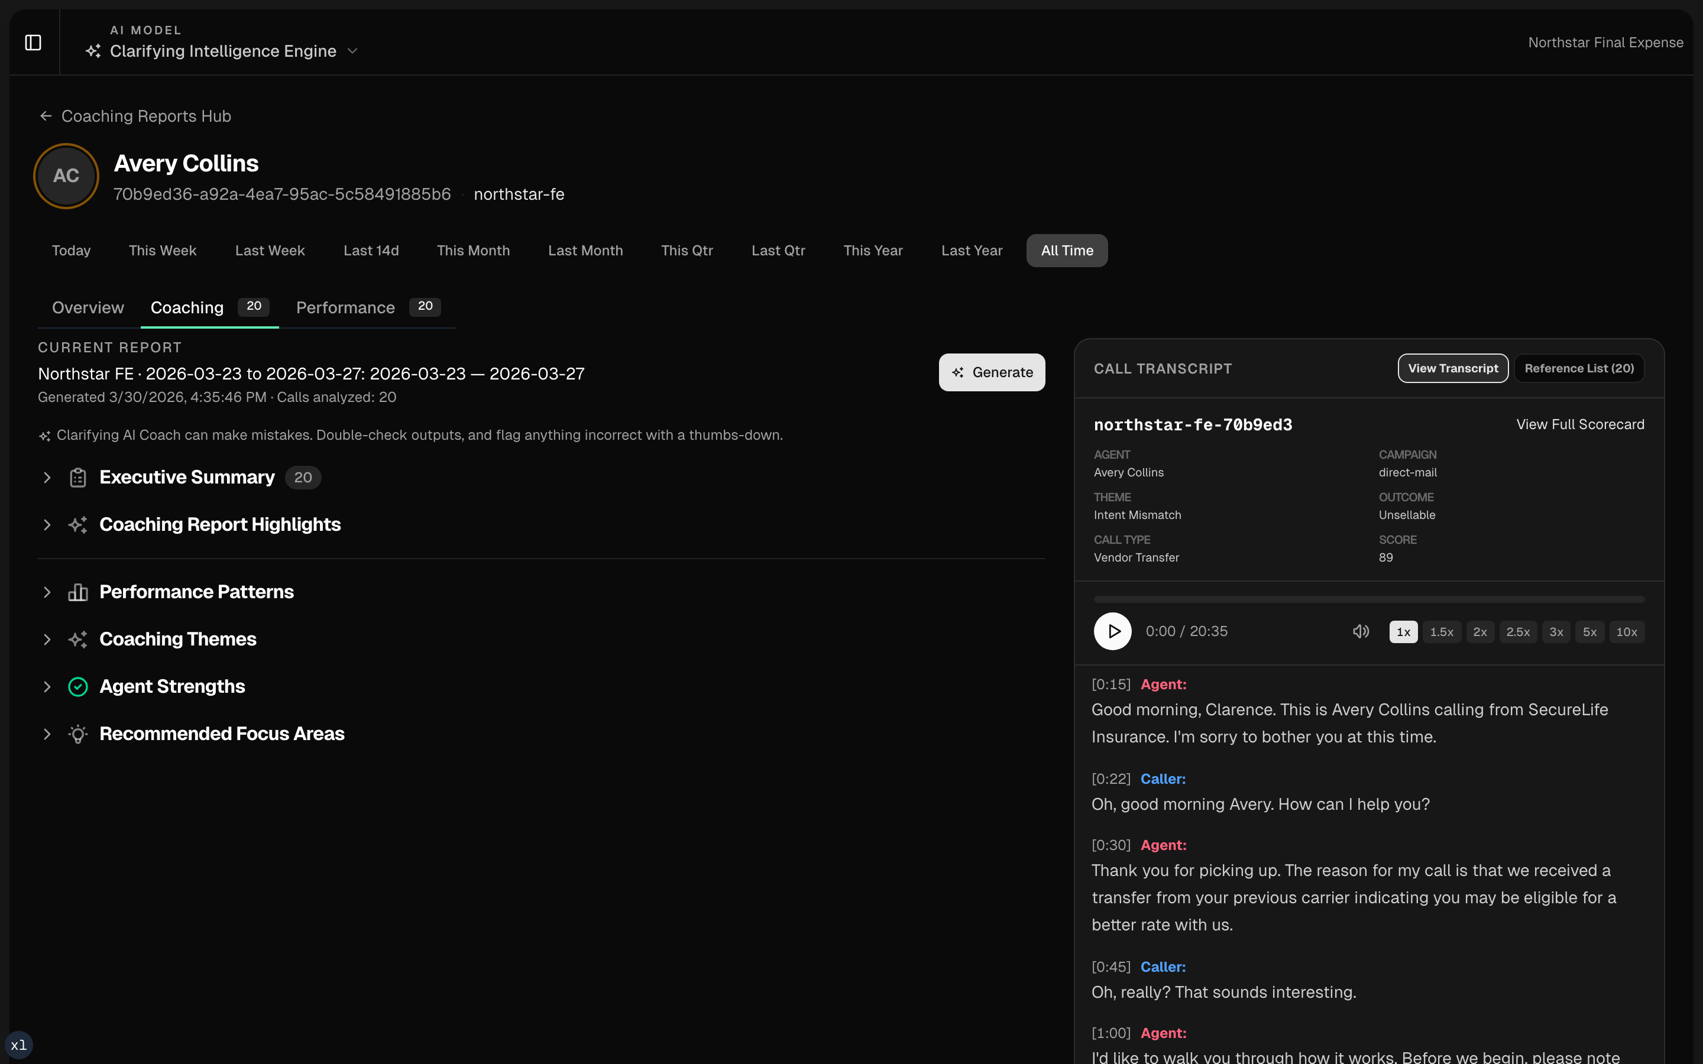The width and height of the screenshot is (1703, 1064).
Task: Click the Coaching Themes sparkle icon
Action: pos(77,639)
